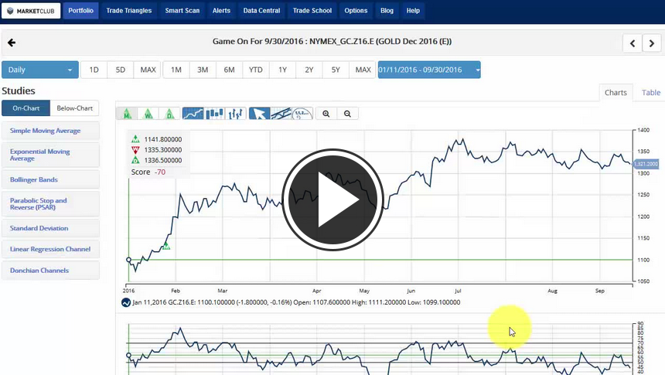Click the zoom in magnifier

coord(326,114)
